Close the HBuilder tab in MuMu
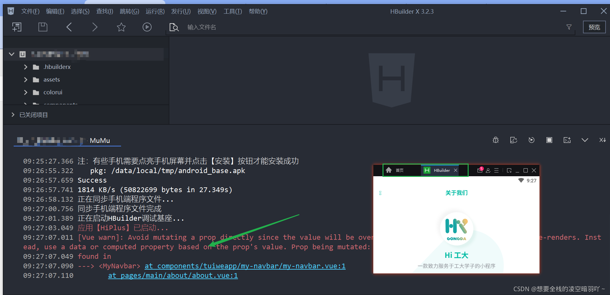Viewport: 610px width, 295px height. [x=456, y=171]
